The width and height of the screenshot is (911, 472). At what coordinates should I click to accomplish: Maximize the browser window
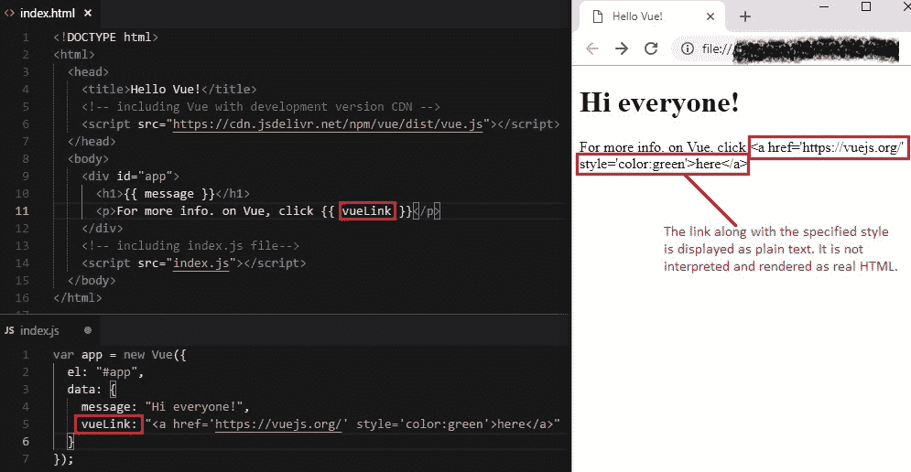point(866,7)
